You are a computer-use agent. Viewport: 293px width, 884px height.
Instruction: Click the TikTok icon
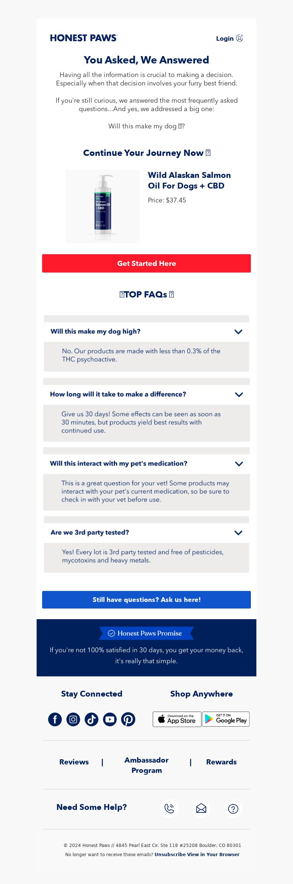(x=92, y=719)
